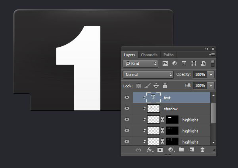Switch to the Layers tab
The height and width of the screenshot is (168, 238).
point(129,55)
